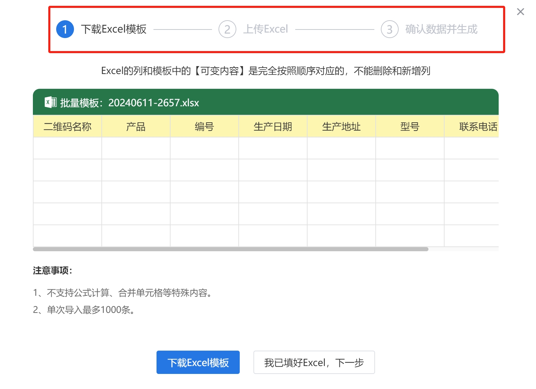This screenshot has height=389, width=536.
Task: Click the 生产地址 column header
Action: [341, 127]
